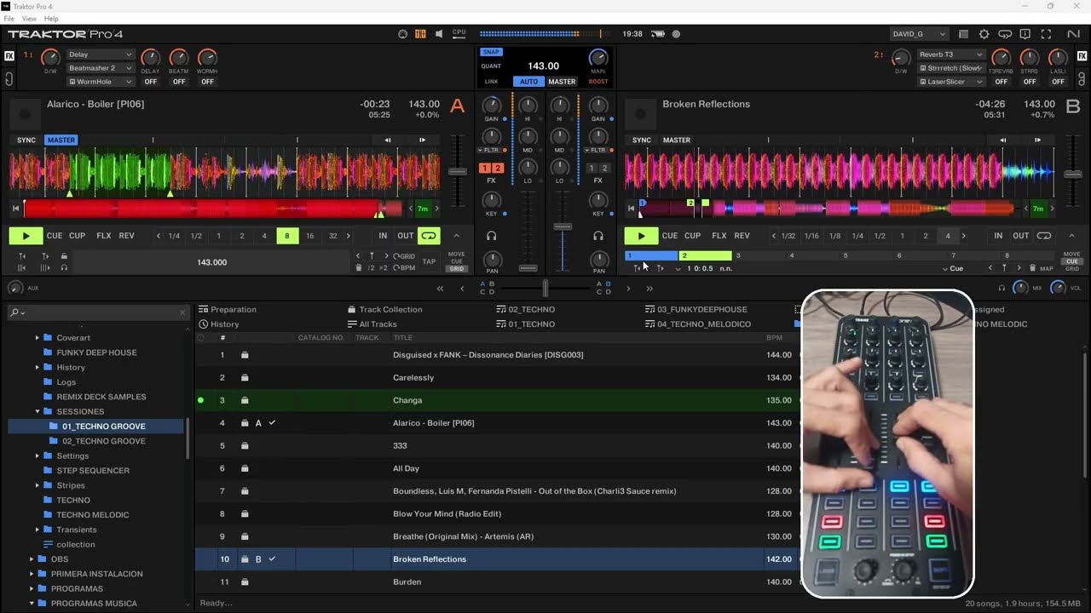Viewport: 1091px width, 613px height.
Task: Click the search magnifier icon in browser
Action: (15, 312)
